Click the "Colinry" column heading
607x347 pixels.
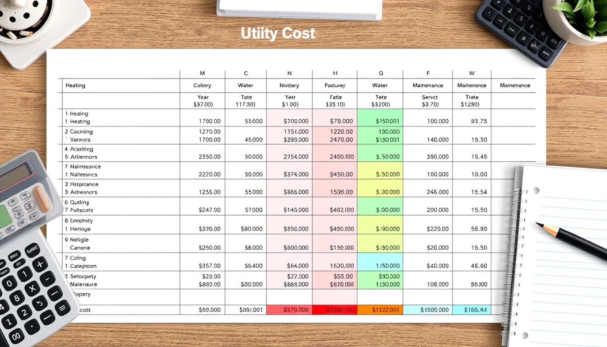coord(202,85)
